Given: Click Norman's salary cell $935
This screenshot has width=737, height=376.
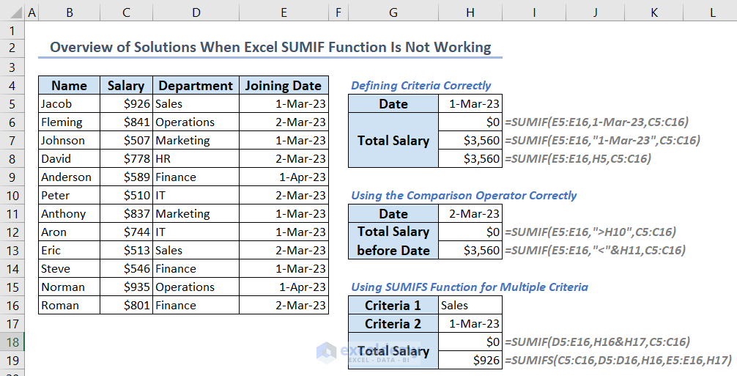Looking at the screenshot, I should pos(126,287).
